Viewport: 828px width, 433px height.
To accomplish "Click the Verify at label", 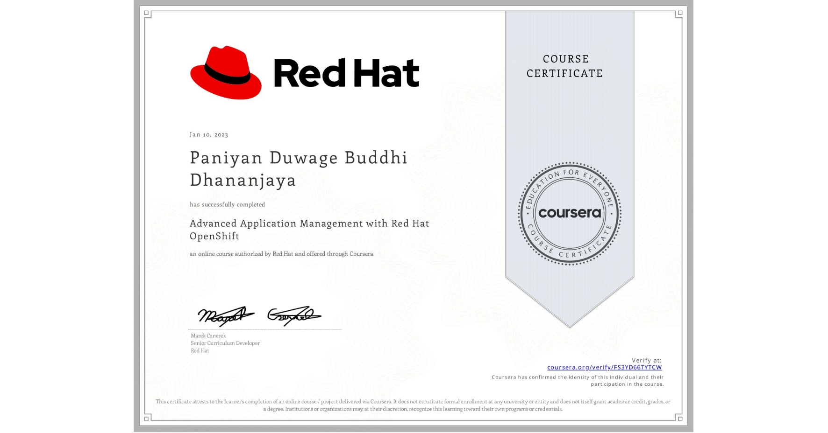I will click(x=647, y=360).
